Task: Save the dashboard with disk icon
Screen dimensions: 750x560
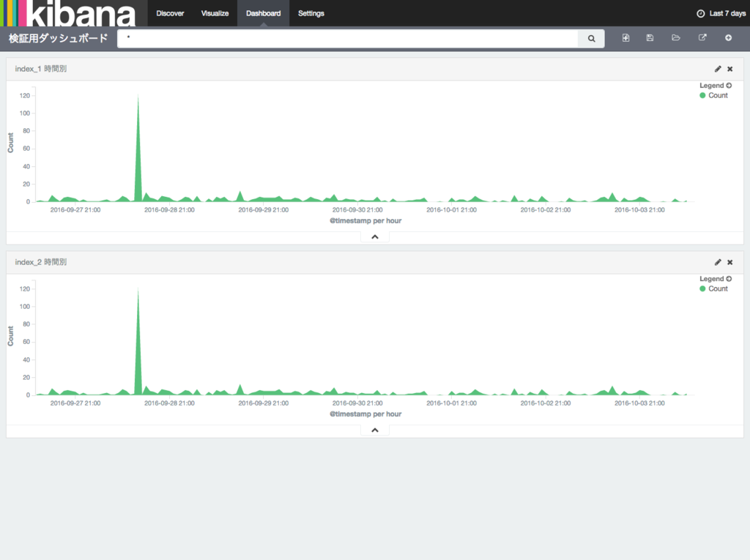Action: click(650, 38)
